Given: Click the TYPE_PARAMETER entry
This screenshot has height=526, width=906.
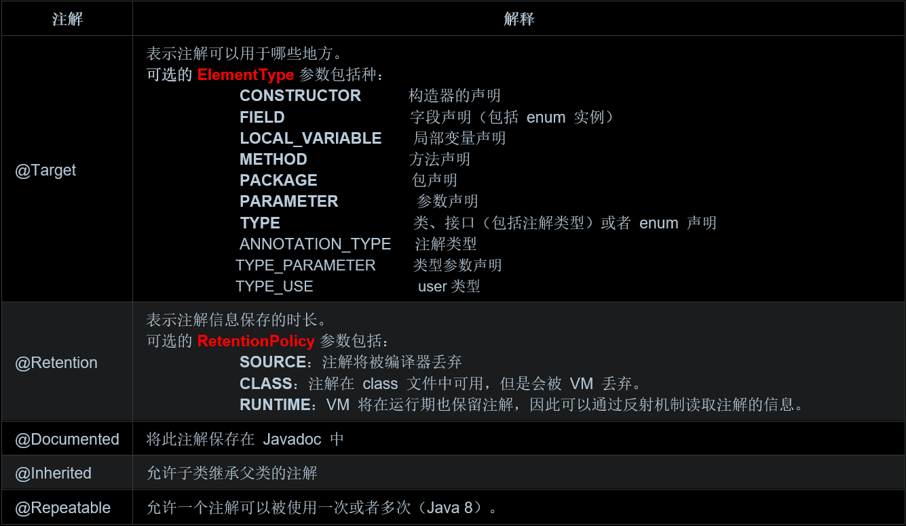Looking at the screenshot, I should [305, 265].
